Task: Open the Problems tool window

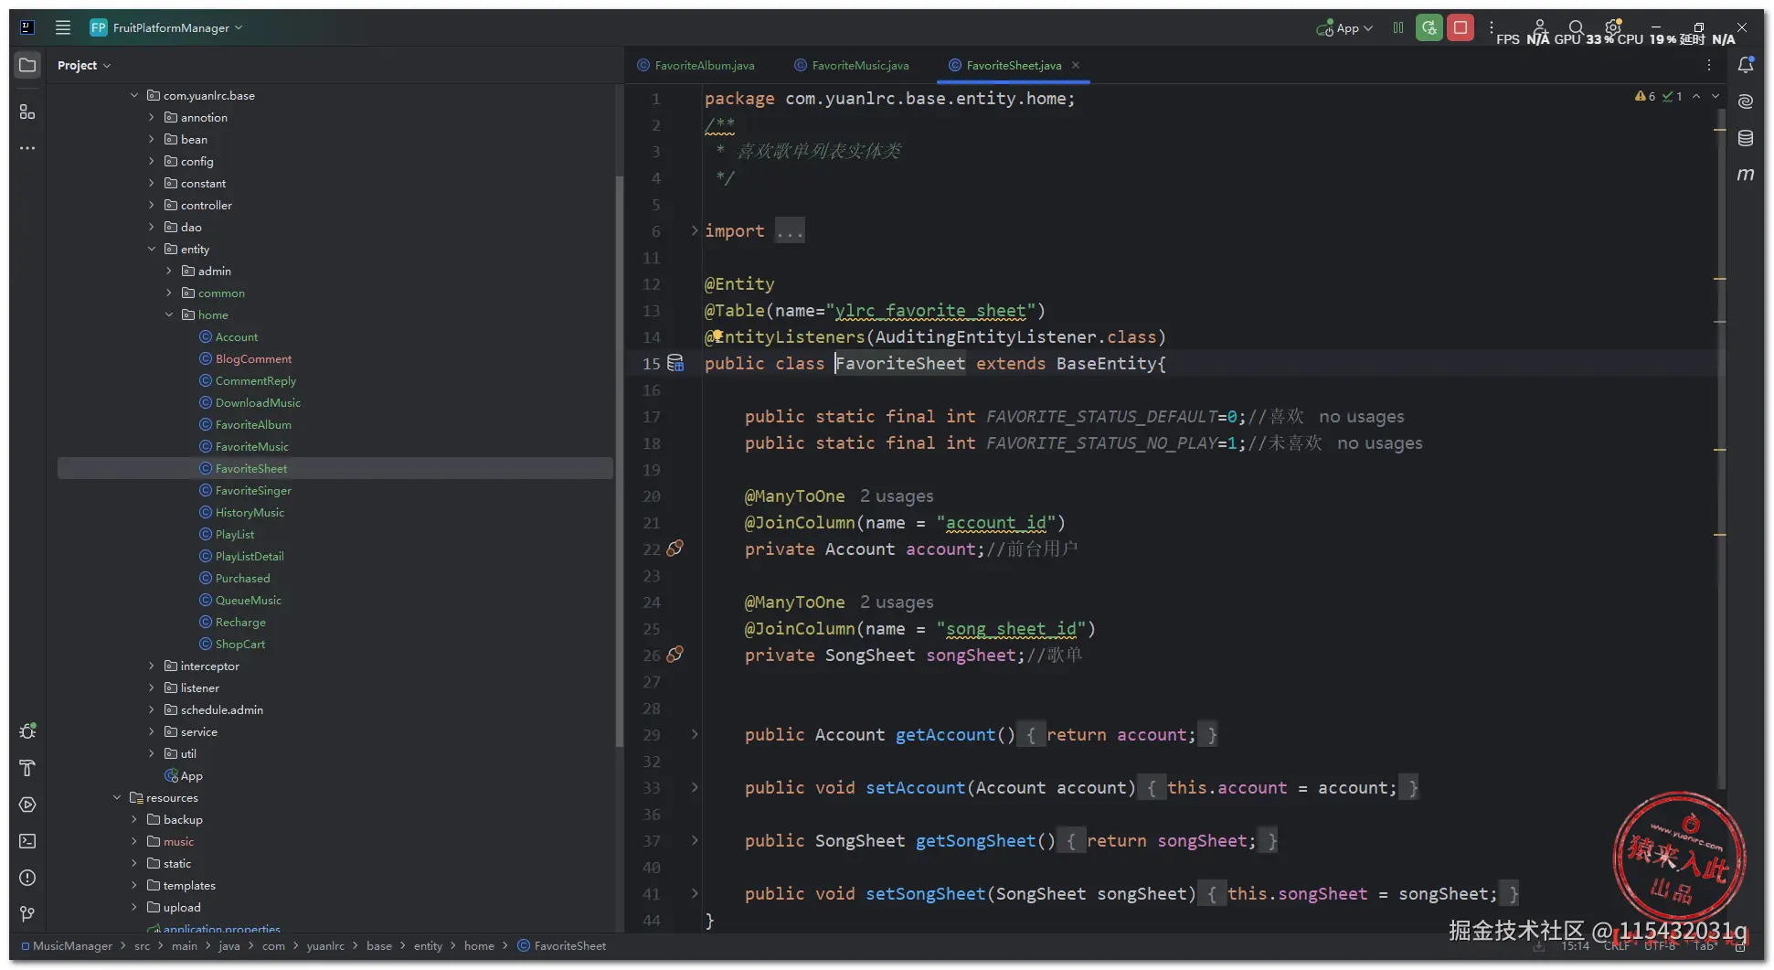Action: pos(27,878)
